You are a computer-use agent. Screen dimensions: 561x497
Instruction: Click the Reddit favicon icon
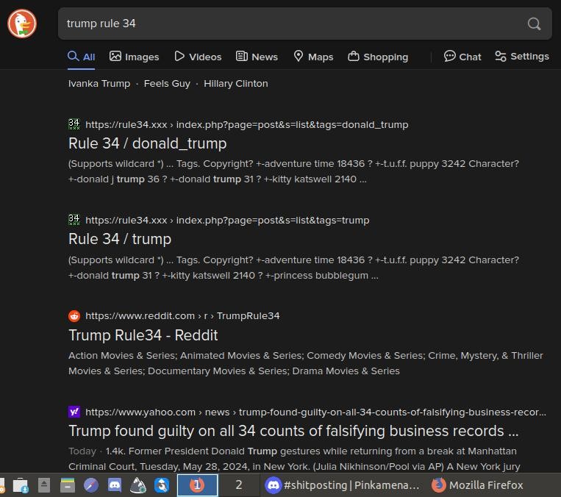74,316
